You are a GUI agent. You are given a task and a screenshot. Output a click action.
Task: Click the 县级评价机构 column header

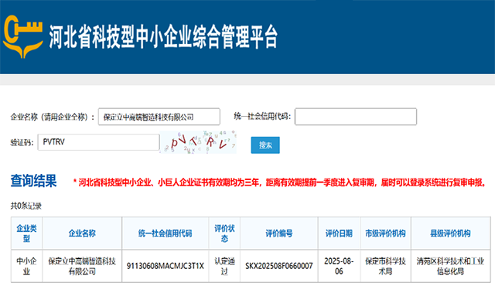(x=450, y=233)
